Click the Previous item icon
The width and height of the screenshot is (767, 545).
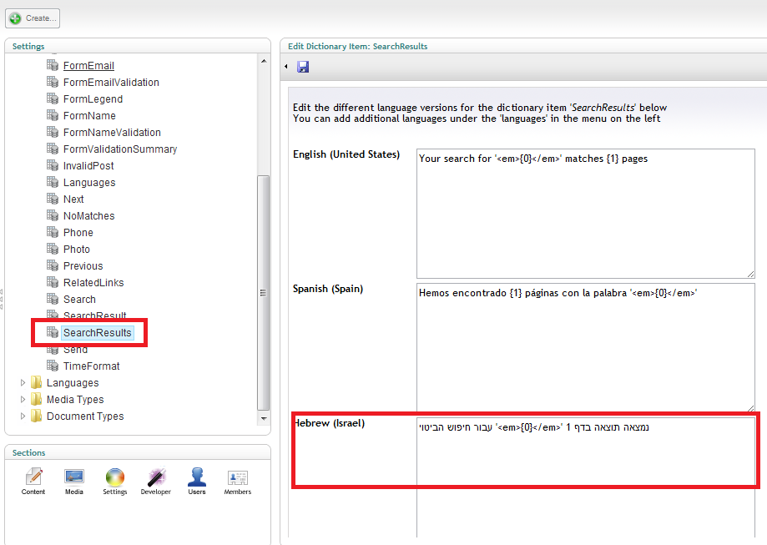point(53,265)
